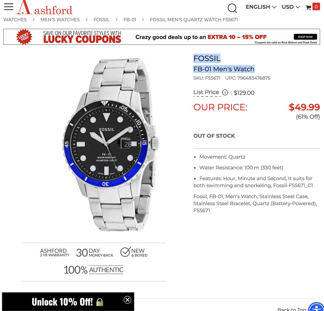Expand the USD currency dropdown

coord(291,7)
